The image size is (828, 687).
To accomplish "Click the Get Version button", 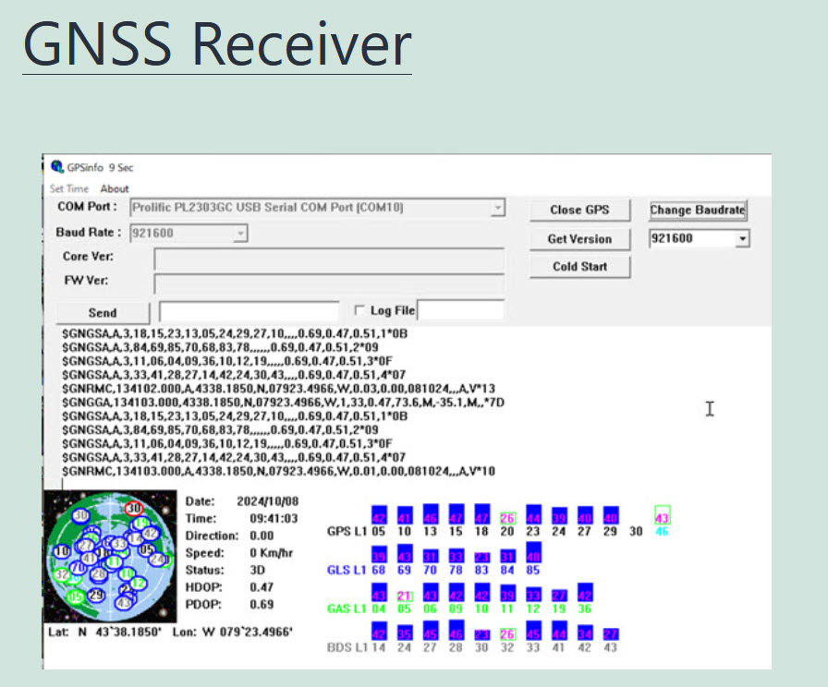I will [x=579, y=238].
